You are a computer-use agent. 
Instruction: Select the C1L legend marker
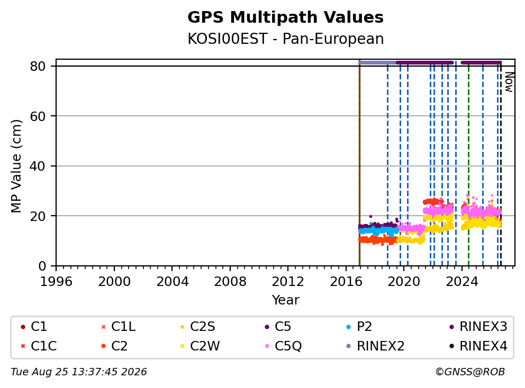pyautogui.click(x=103, y=327)
